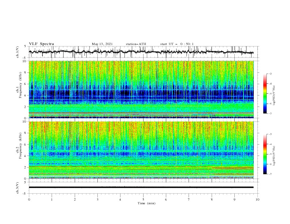
Task: Click the "8" kHz tick on ch.2 frequency axis
Action: click(x=26, y=133)
